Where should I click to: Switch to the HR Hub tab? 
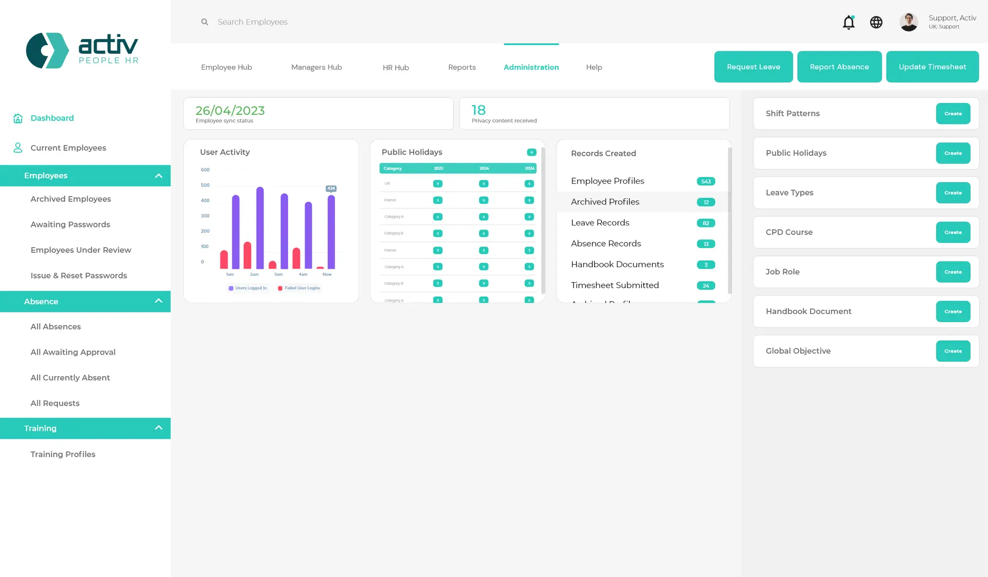point(395,67)
